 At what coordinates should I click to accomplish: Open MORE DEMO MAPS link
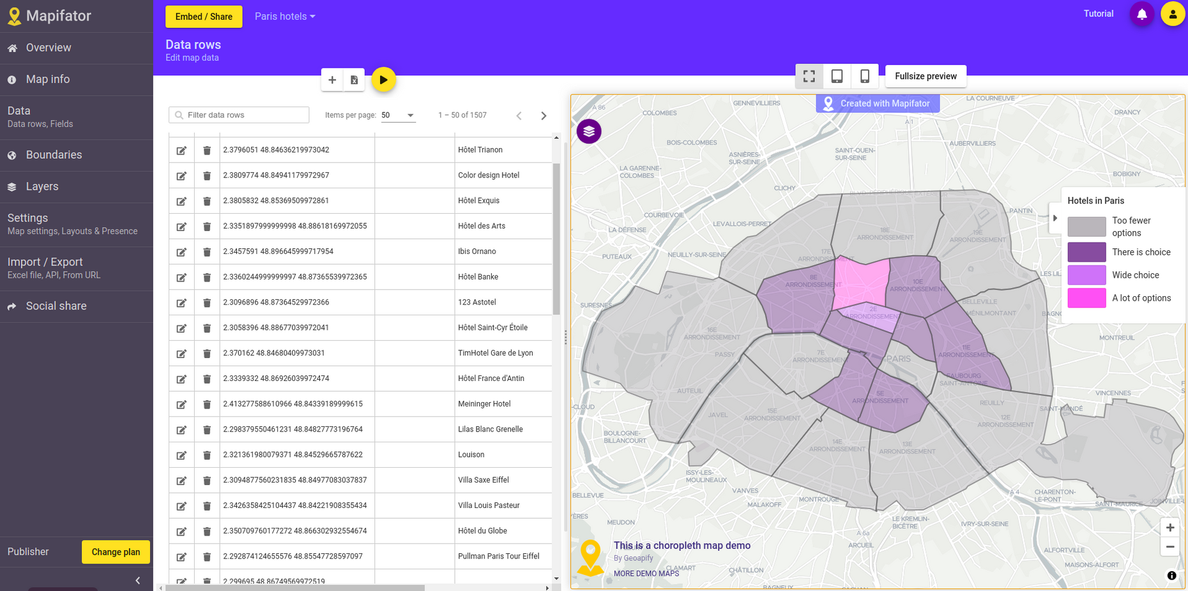click(x=646, y=573)
